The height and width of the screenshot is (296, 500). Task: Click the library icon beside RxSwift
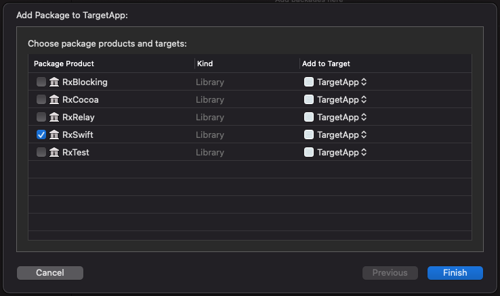(x=54, y=134)
